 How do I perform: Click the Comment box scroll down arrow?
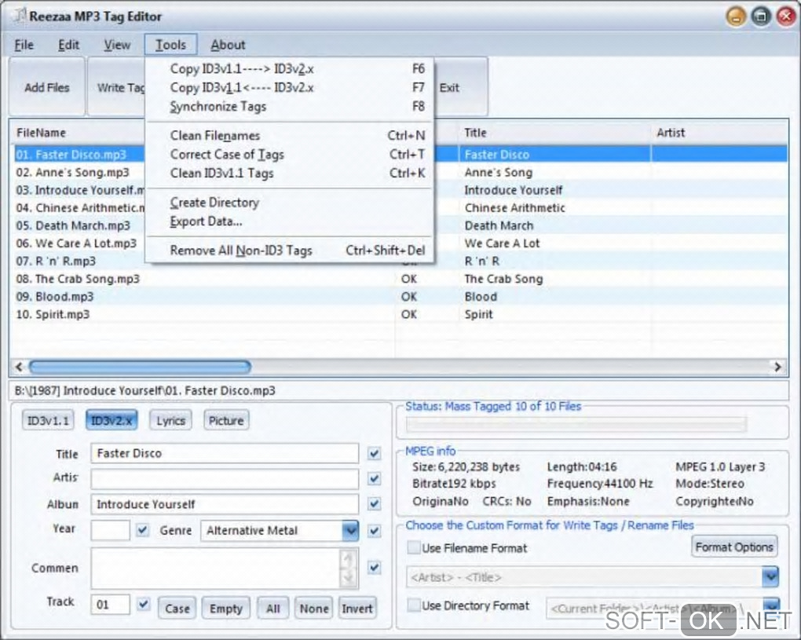point(349,578)
